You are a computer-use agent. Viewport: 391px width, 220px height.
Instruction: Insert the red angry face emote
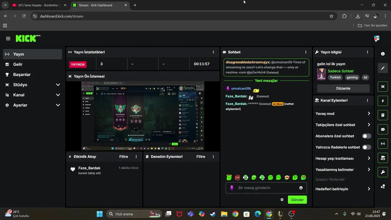238,177
